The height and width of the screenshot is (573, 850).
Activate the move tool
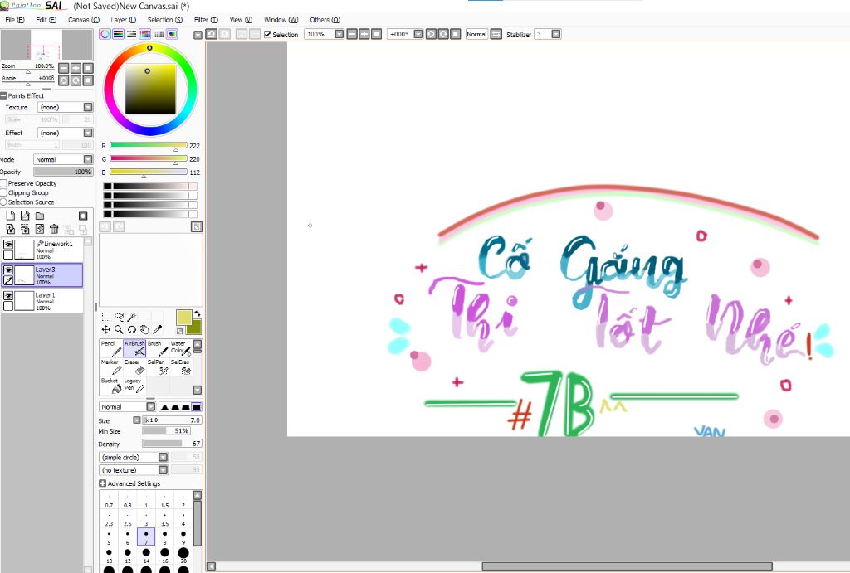106,329
